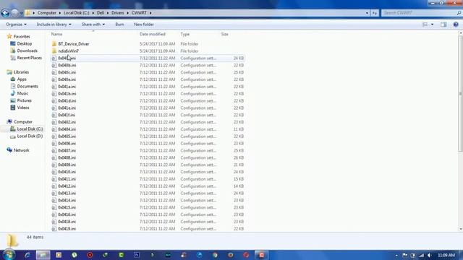463x260 pixels.
Task: Click the Burn button
Action: pyautogui.click(x=119, y=25)
